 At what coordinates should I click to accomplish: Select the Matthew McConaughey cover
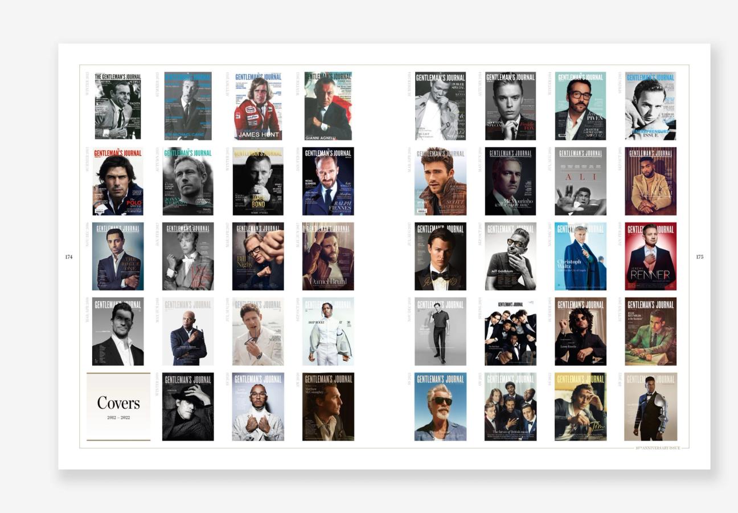328,406
